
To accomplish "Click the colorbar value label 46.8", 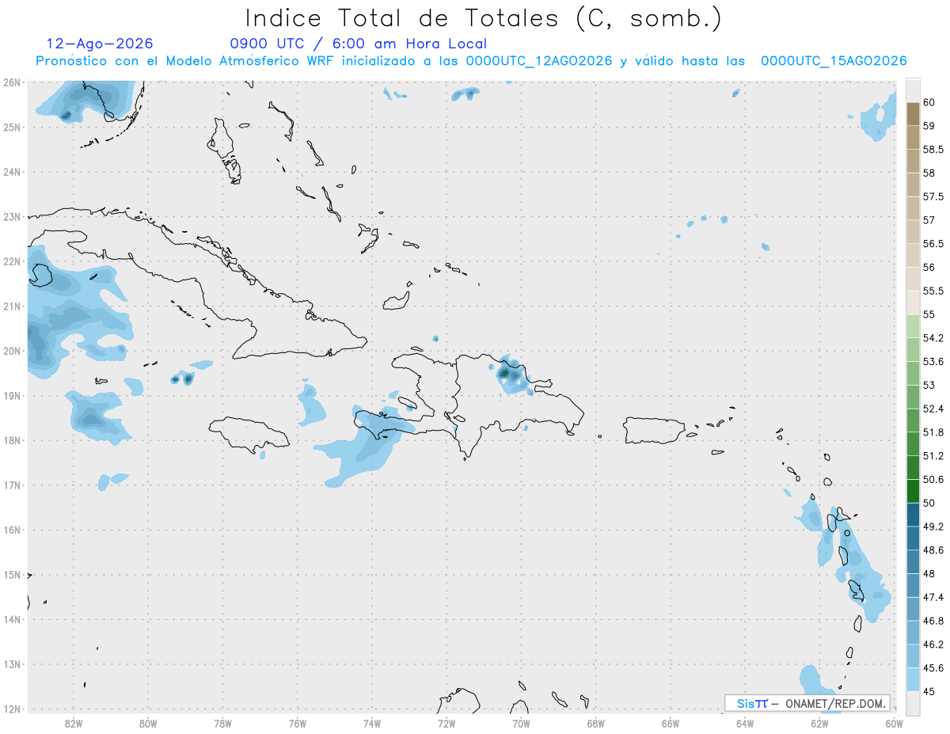I will 933,621.
